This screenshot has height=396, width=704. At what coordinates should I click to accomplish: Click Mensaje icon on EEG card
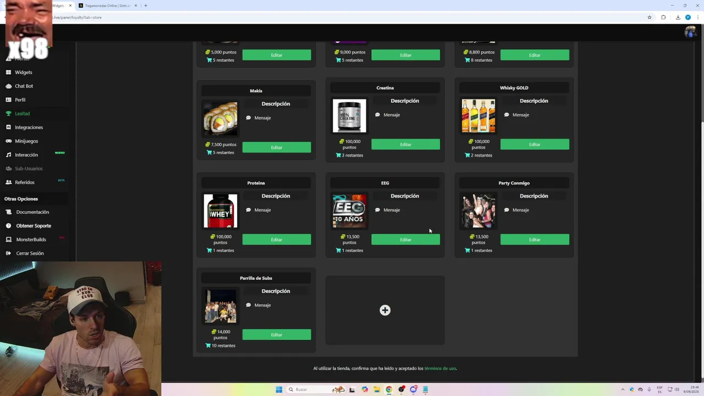coord(377,210)
